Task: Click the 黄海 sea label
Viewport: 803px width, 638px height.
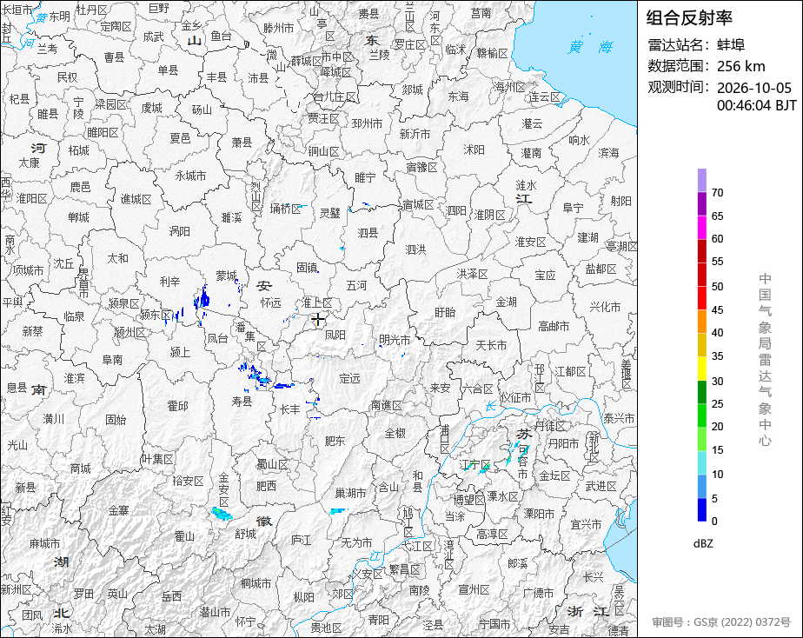Action: pos(590,47)
